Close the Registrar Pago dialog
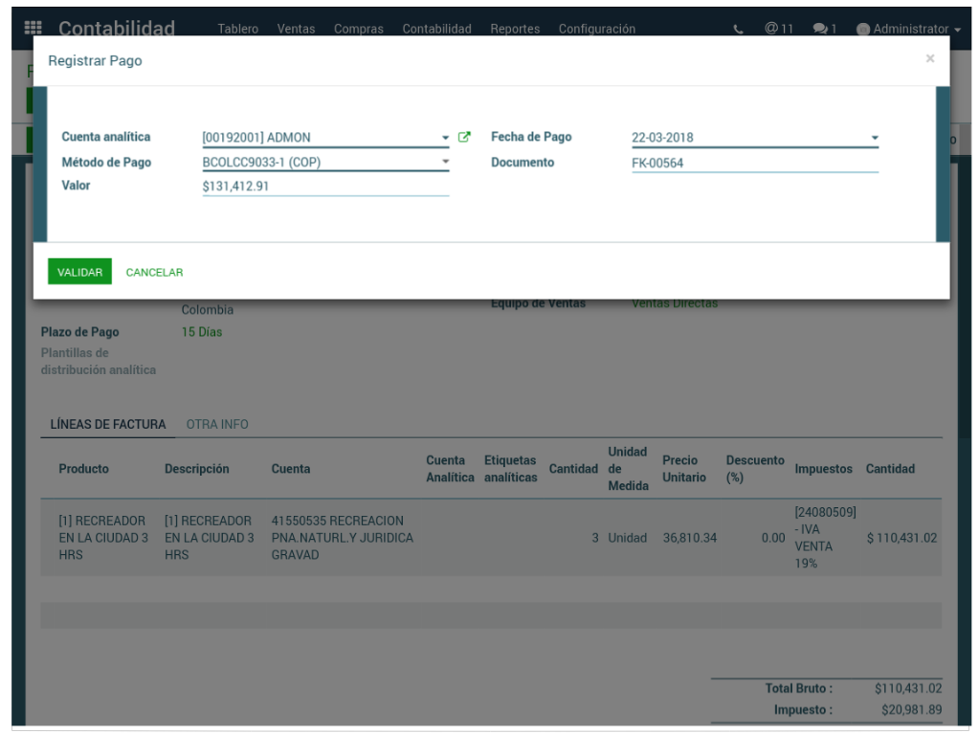The height and width of the screenshot is (734, 979). (x=929, y=59)
